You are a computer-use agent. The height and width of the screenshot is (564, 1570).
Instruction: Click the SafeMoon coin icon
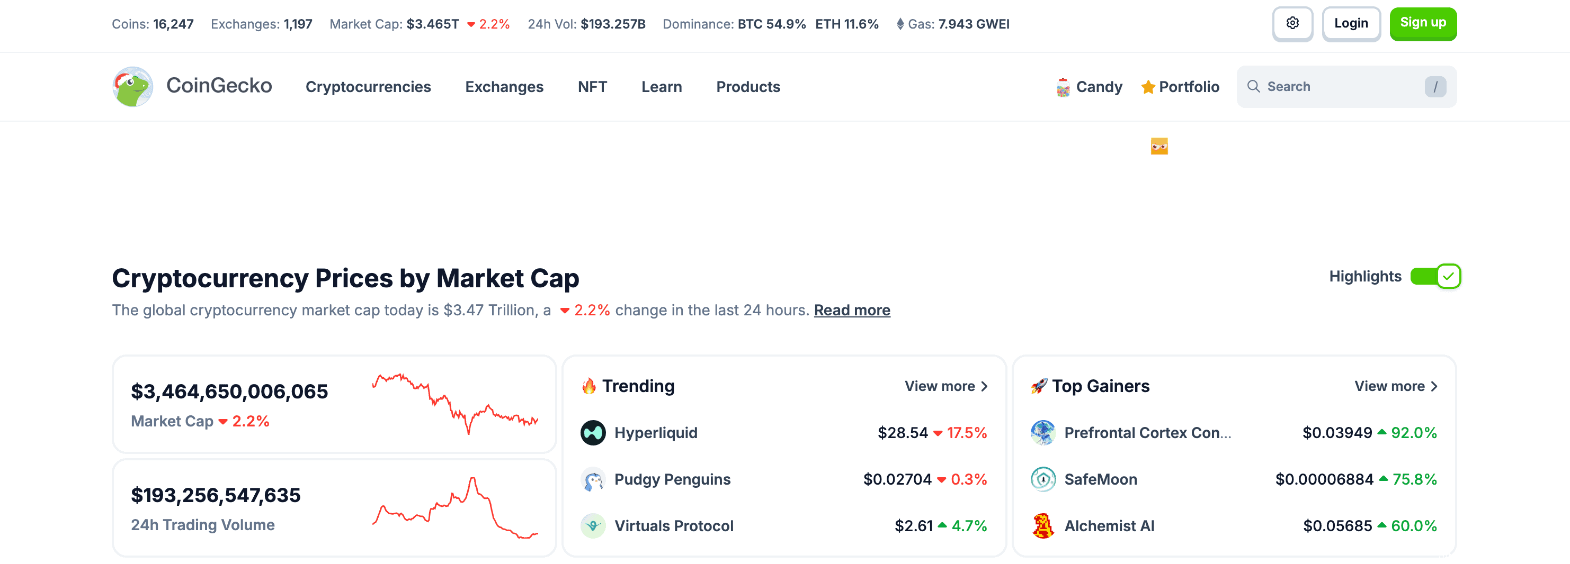1042,479
